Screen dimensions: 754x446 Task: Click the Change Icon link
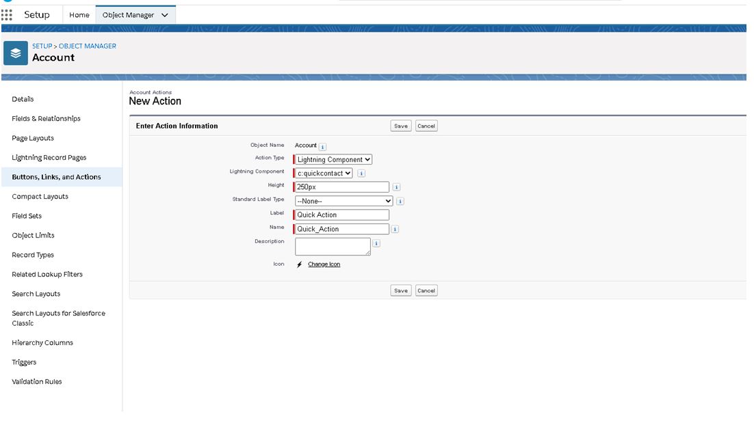[x=324, y=264]
